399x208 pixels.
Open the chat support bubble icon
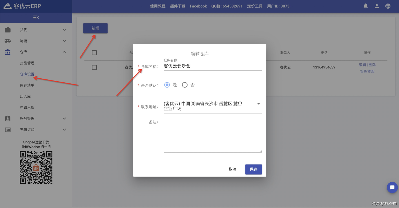(x=392, y=187)
